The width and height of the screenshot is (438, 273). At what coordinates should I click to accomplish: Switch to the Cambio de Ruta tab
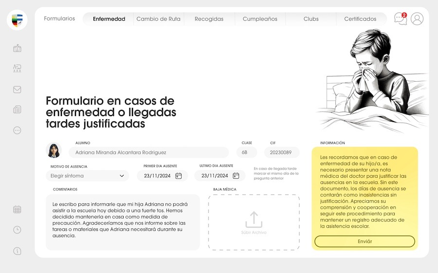158,19
